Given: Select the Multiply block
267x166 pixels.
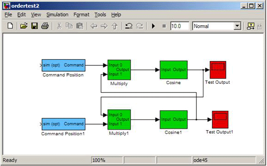Looking at the screenshot, I should [x=119, y=70].
